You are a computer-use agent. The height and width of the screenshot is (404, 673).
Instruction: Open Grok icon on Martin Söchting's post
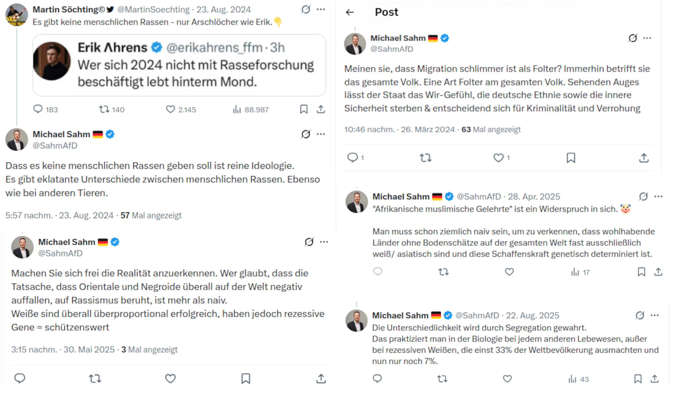pos(305,10)
